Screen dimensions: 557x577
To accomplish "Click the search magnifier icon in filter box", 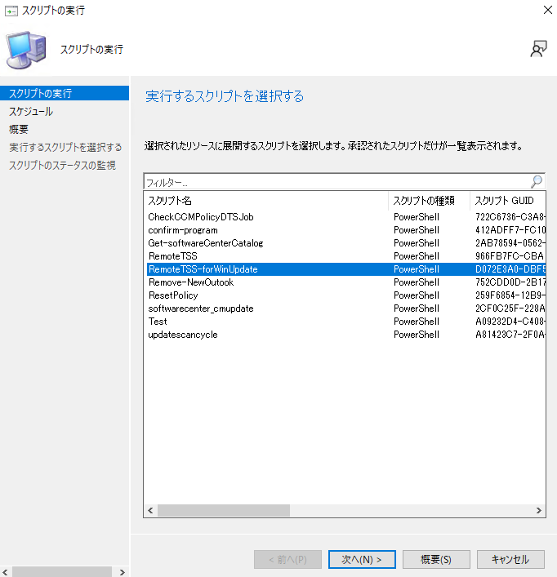I will coord(537,182).
